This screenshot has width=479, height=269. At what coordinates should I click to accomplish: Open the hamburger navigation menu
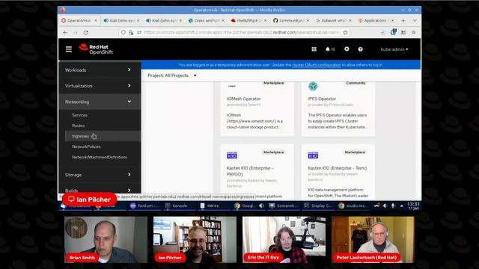click(69, 49)
